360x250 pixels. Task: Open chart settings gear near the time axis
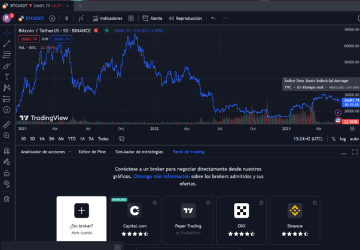click(x=352, y=129)
